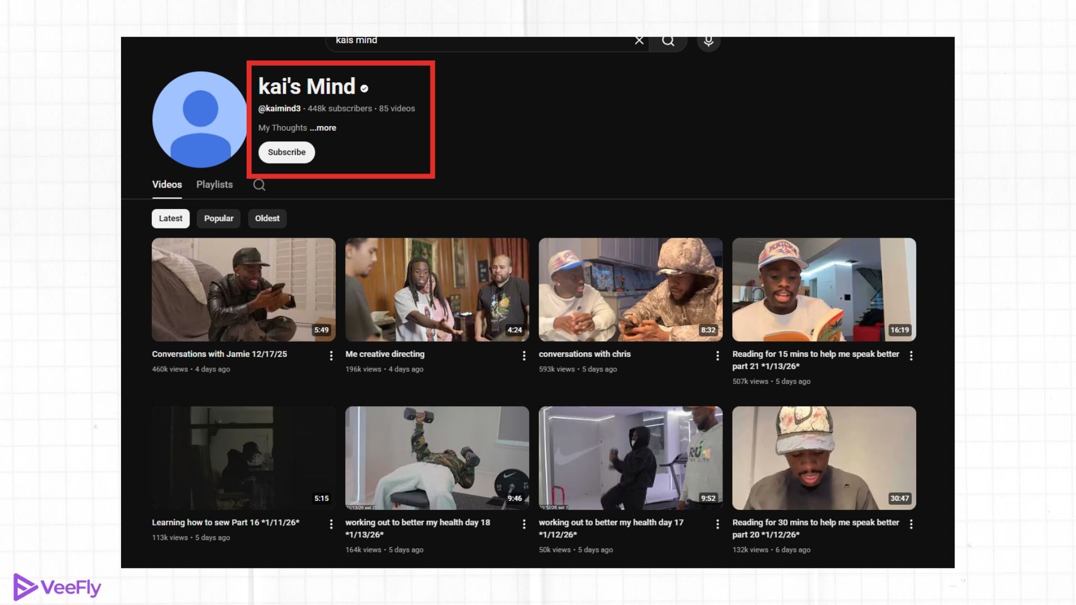This screenshot has height=605, width=1076.
Task: Clear the search query using the X icon
Action: 639,40
